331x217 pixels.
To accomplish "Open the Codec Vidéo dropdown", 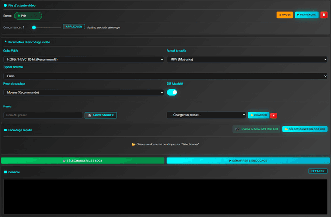I will pyautogui.click(x=84, y=59).
